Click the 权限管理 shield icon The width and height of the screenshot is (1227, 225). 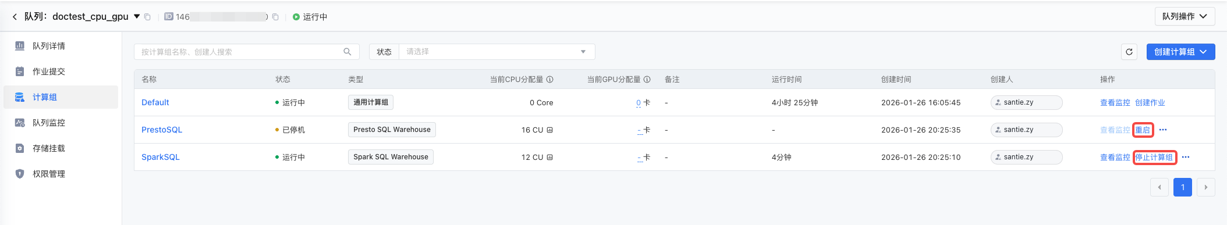point(20,174)
